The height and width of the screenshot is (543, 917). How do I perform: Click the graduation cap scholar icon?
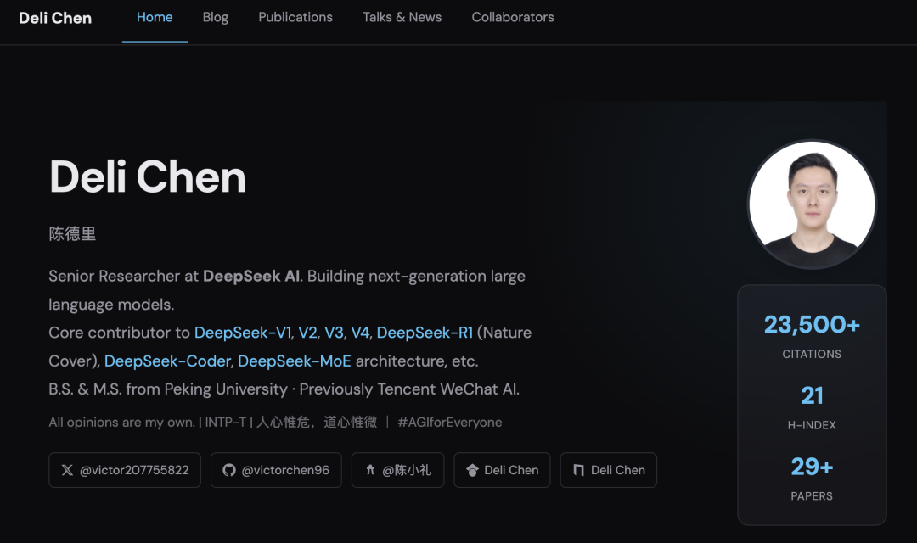(473, 471)
